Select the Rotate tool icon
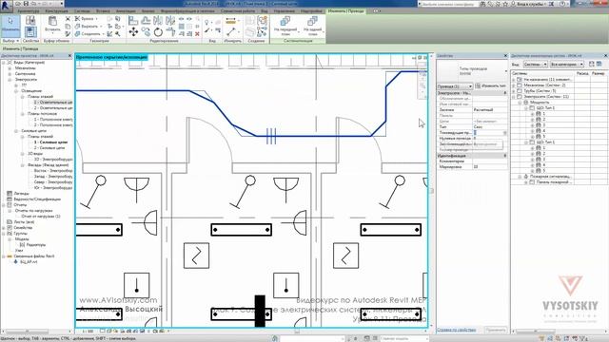This screenshot has height=342, width=609. point(158,31)
